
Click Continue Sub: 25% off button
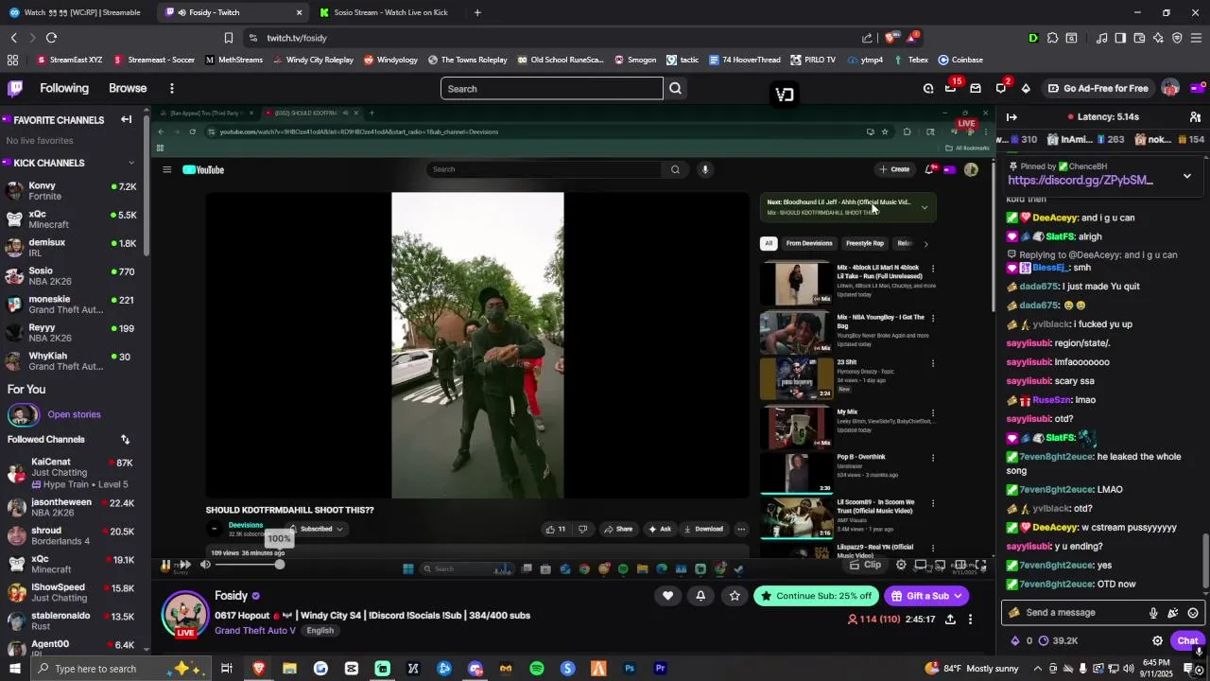(x=816, y=596)
